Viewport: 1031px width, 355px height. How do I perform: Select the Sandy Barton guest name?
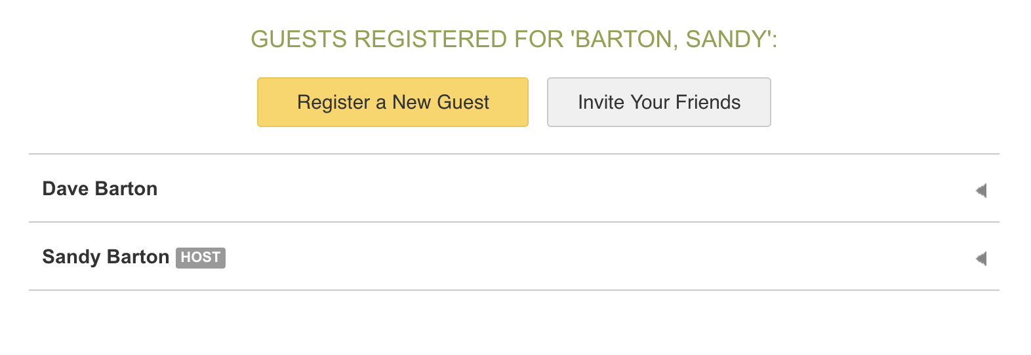tap(106, 257)
